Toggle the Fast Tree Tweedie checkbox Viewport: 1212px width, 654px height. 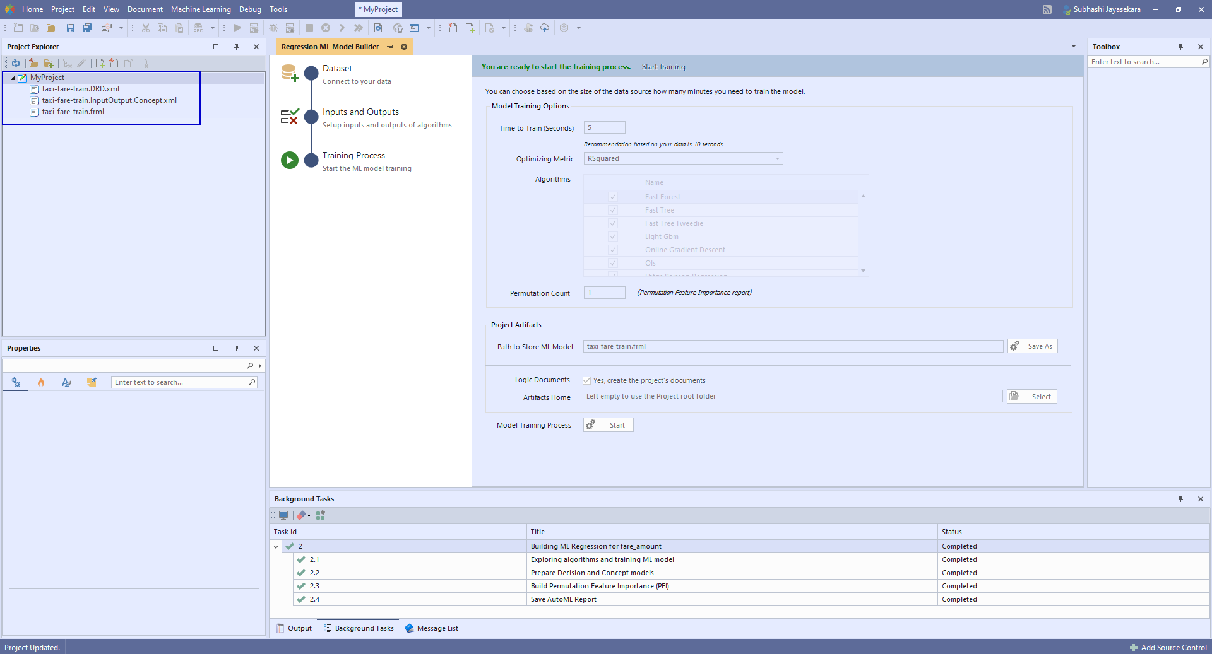tap(612, 223)
